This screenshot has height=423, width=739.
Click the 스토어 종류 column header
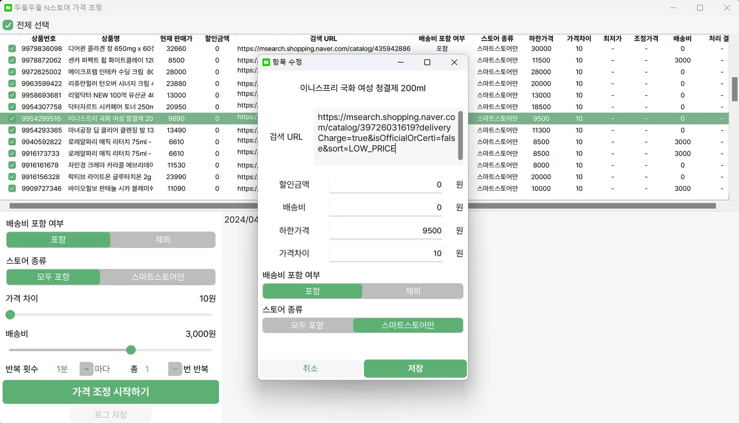(497, 39)
